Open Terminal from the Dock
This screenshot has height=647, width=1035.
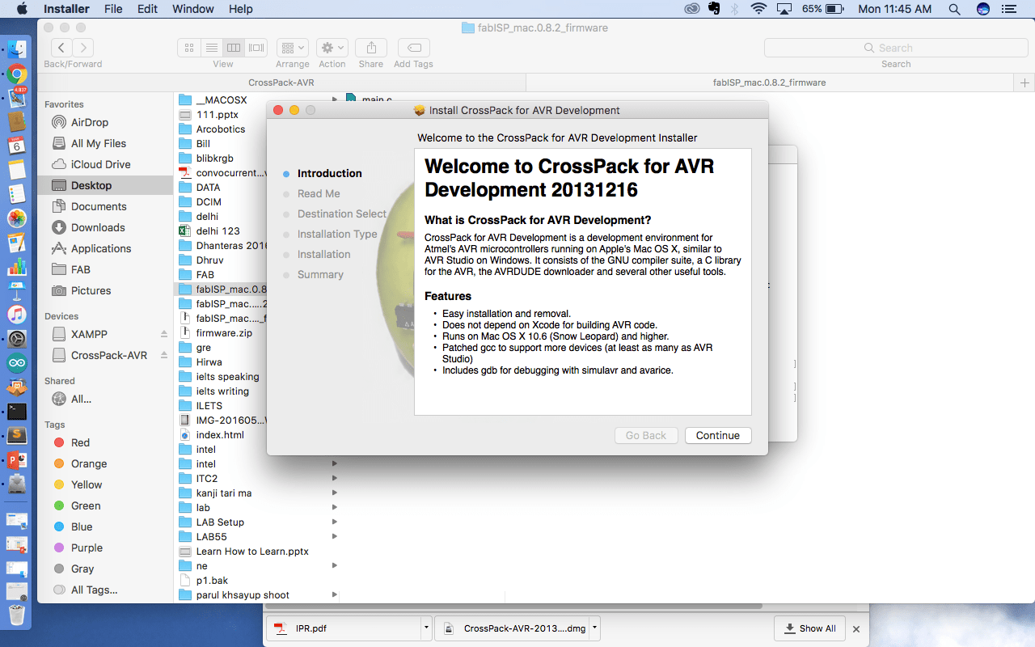(x=17, y=412)
